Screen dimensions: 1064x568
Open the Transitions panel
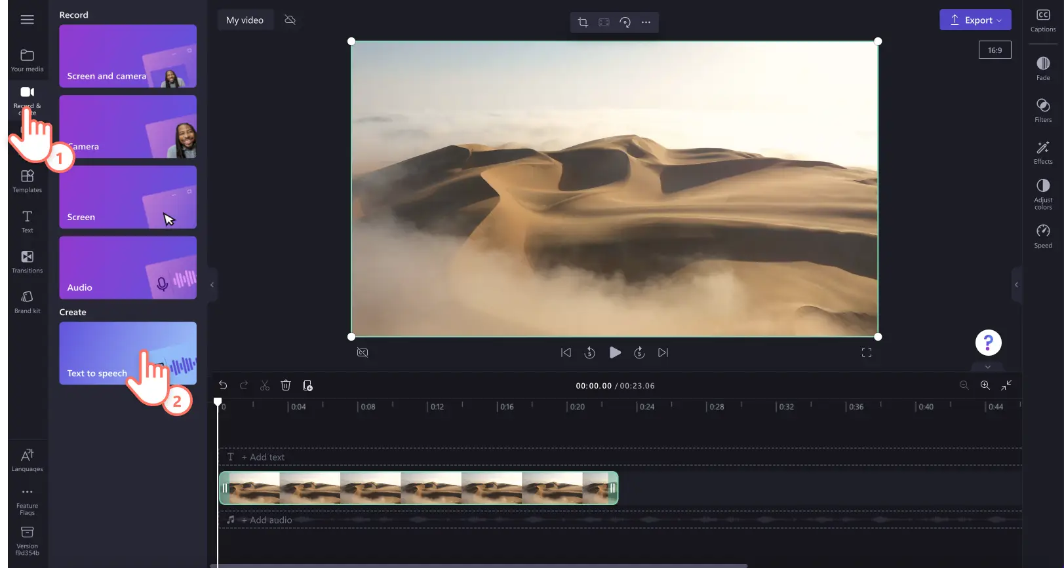pos(27,262)
